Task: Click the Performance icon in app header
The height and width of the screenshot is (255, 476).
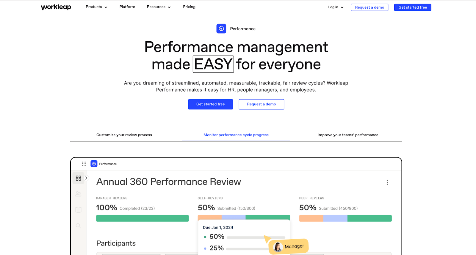Action: (94, 164)
